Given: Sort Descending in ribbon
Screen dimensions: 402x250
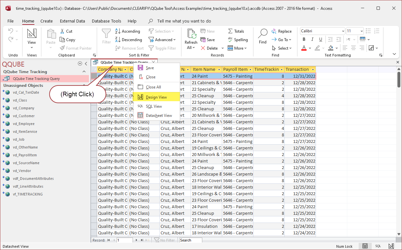Looking at the screenshot, I should tap(129, 40).
